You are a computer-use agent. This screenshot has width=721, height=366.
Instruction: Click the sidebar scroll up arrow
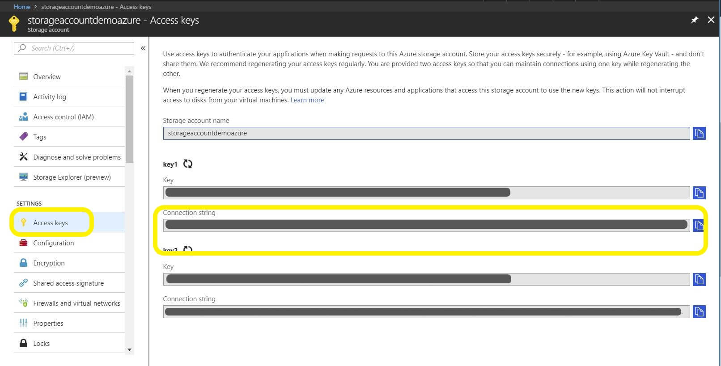point(129,71)
